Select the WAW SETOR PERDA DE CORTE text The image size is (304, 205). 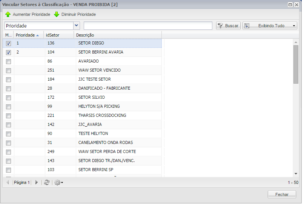(107, 151)
